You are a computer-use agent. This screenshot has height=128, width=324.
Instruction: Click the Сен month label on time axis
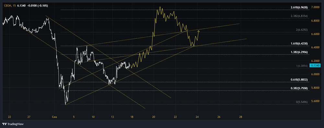54,117
